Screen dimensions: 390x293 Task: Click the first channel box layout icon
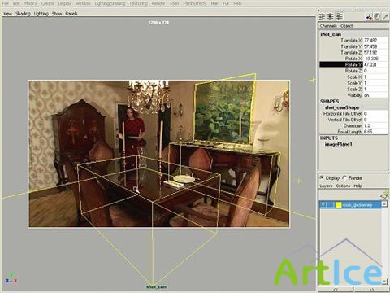[322, 16]
